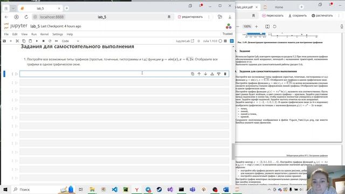Click распечатать to print the PDF

coord(322,16)
